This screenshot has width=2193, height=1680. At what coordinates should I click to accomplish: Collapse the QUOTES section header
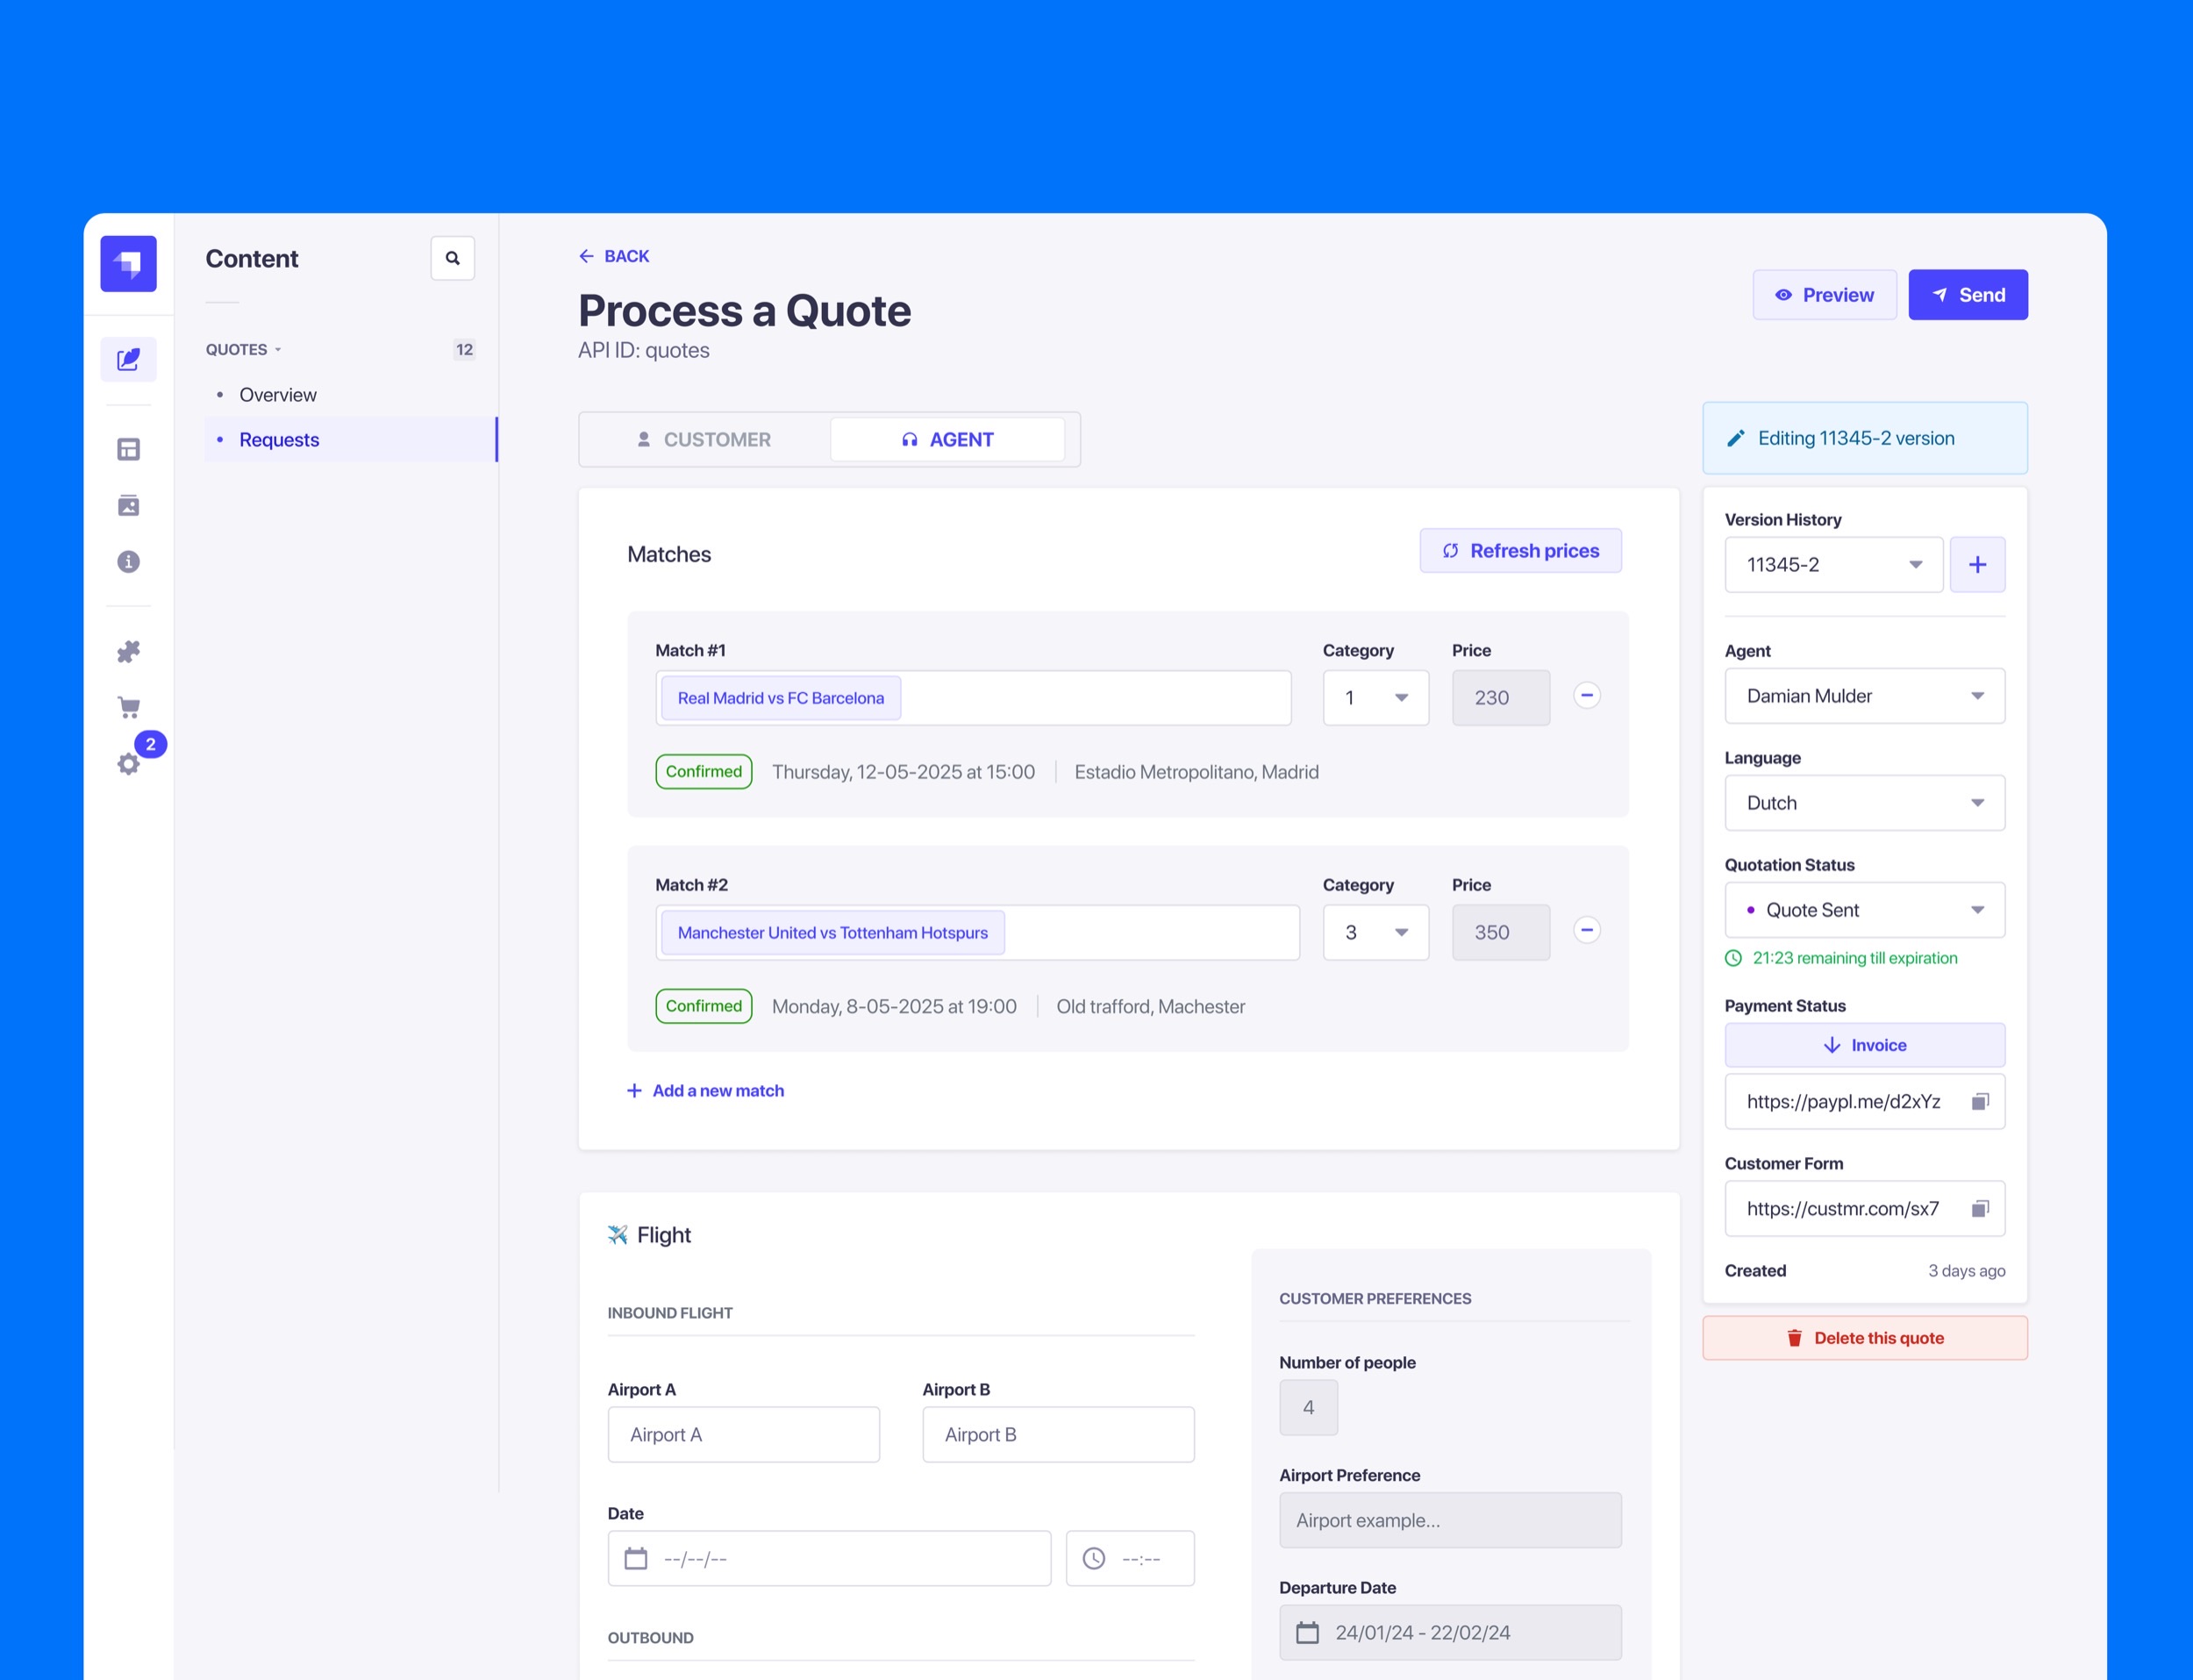point(243,350)
